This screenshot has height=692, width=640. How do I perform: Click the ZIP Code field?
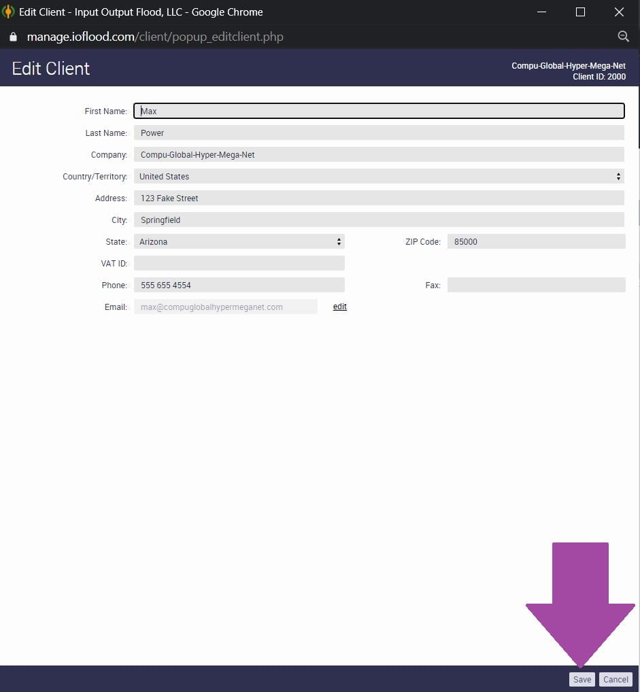tap(536, 242)
